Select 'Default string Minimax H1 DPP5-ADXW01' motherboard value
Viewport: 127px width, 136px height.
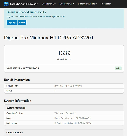pyautogui.click(x=73, y=123)
